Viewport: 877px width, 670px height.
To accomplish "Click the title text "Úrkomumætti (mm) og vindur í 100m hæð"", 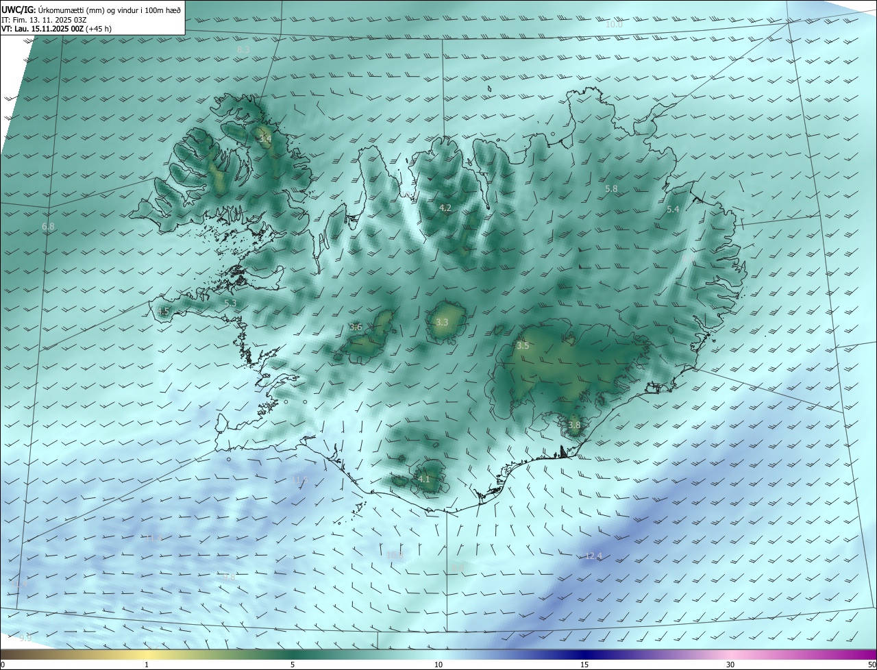I will (x=110, y=9).
